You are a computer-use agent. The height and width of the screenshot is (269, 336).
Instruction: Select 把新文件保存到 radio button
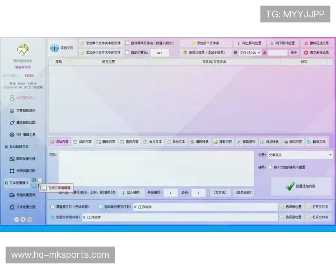coord(53,217)
